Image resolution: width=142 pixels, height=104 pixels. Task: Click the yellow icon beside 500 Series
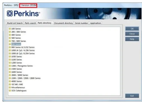click(x=10, y=38)
